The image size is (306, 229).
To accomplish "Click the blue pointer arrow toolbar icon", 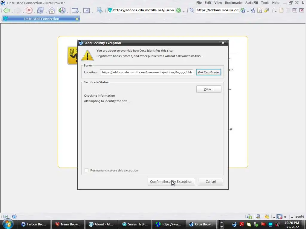I will (100, 10).
